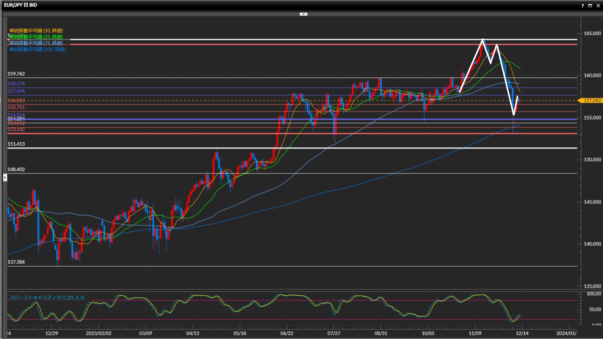Maximize the EUR/JPY chart window
603x339 pixels.
point(590,6)
